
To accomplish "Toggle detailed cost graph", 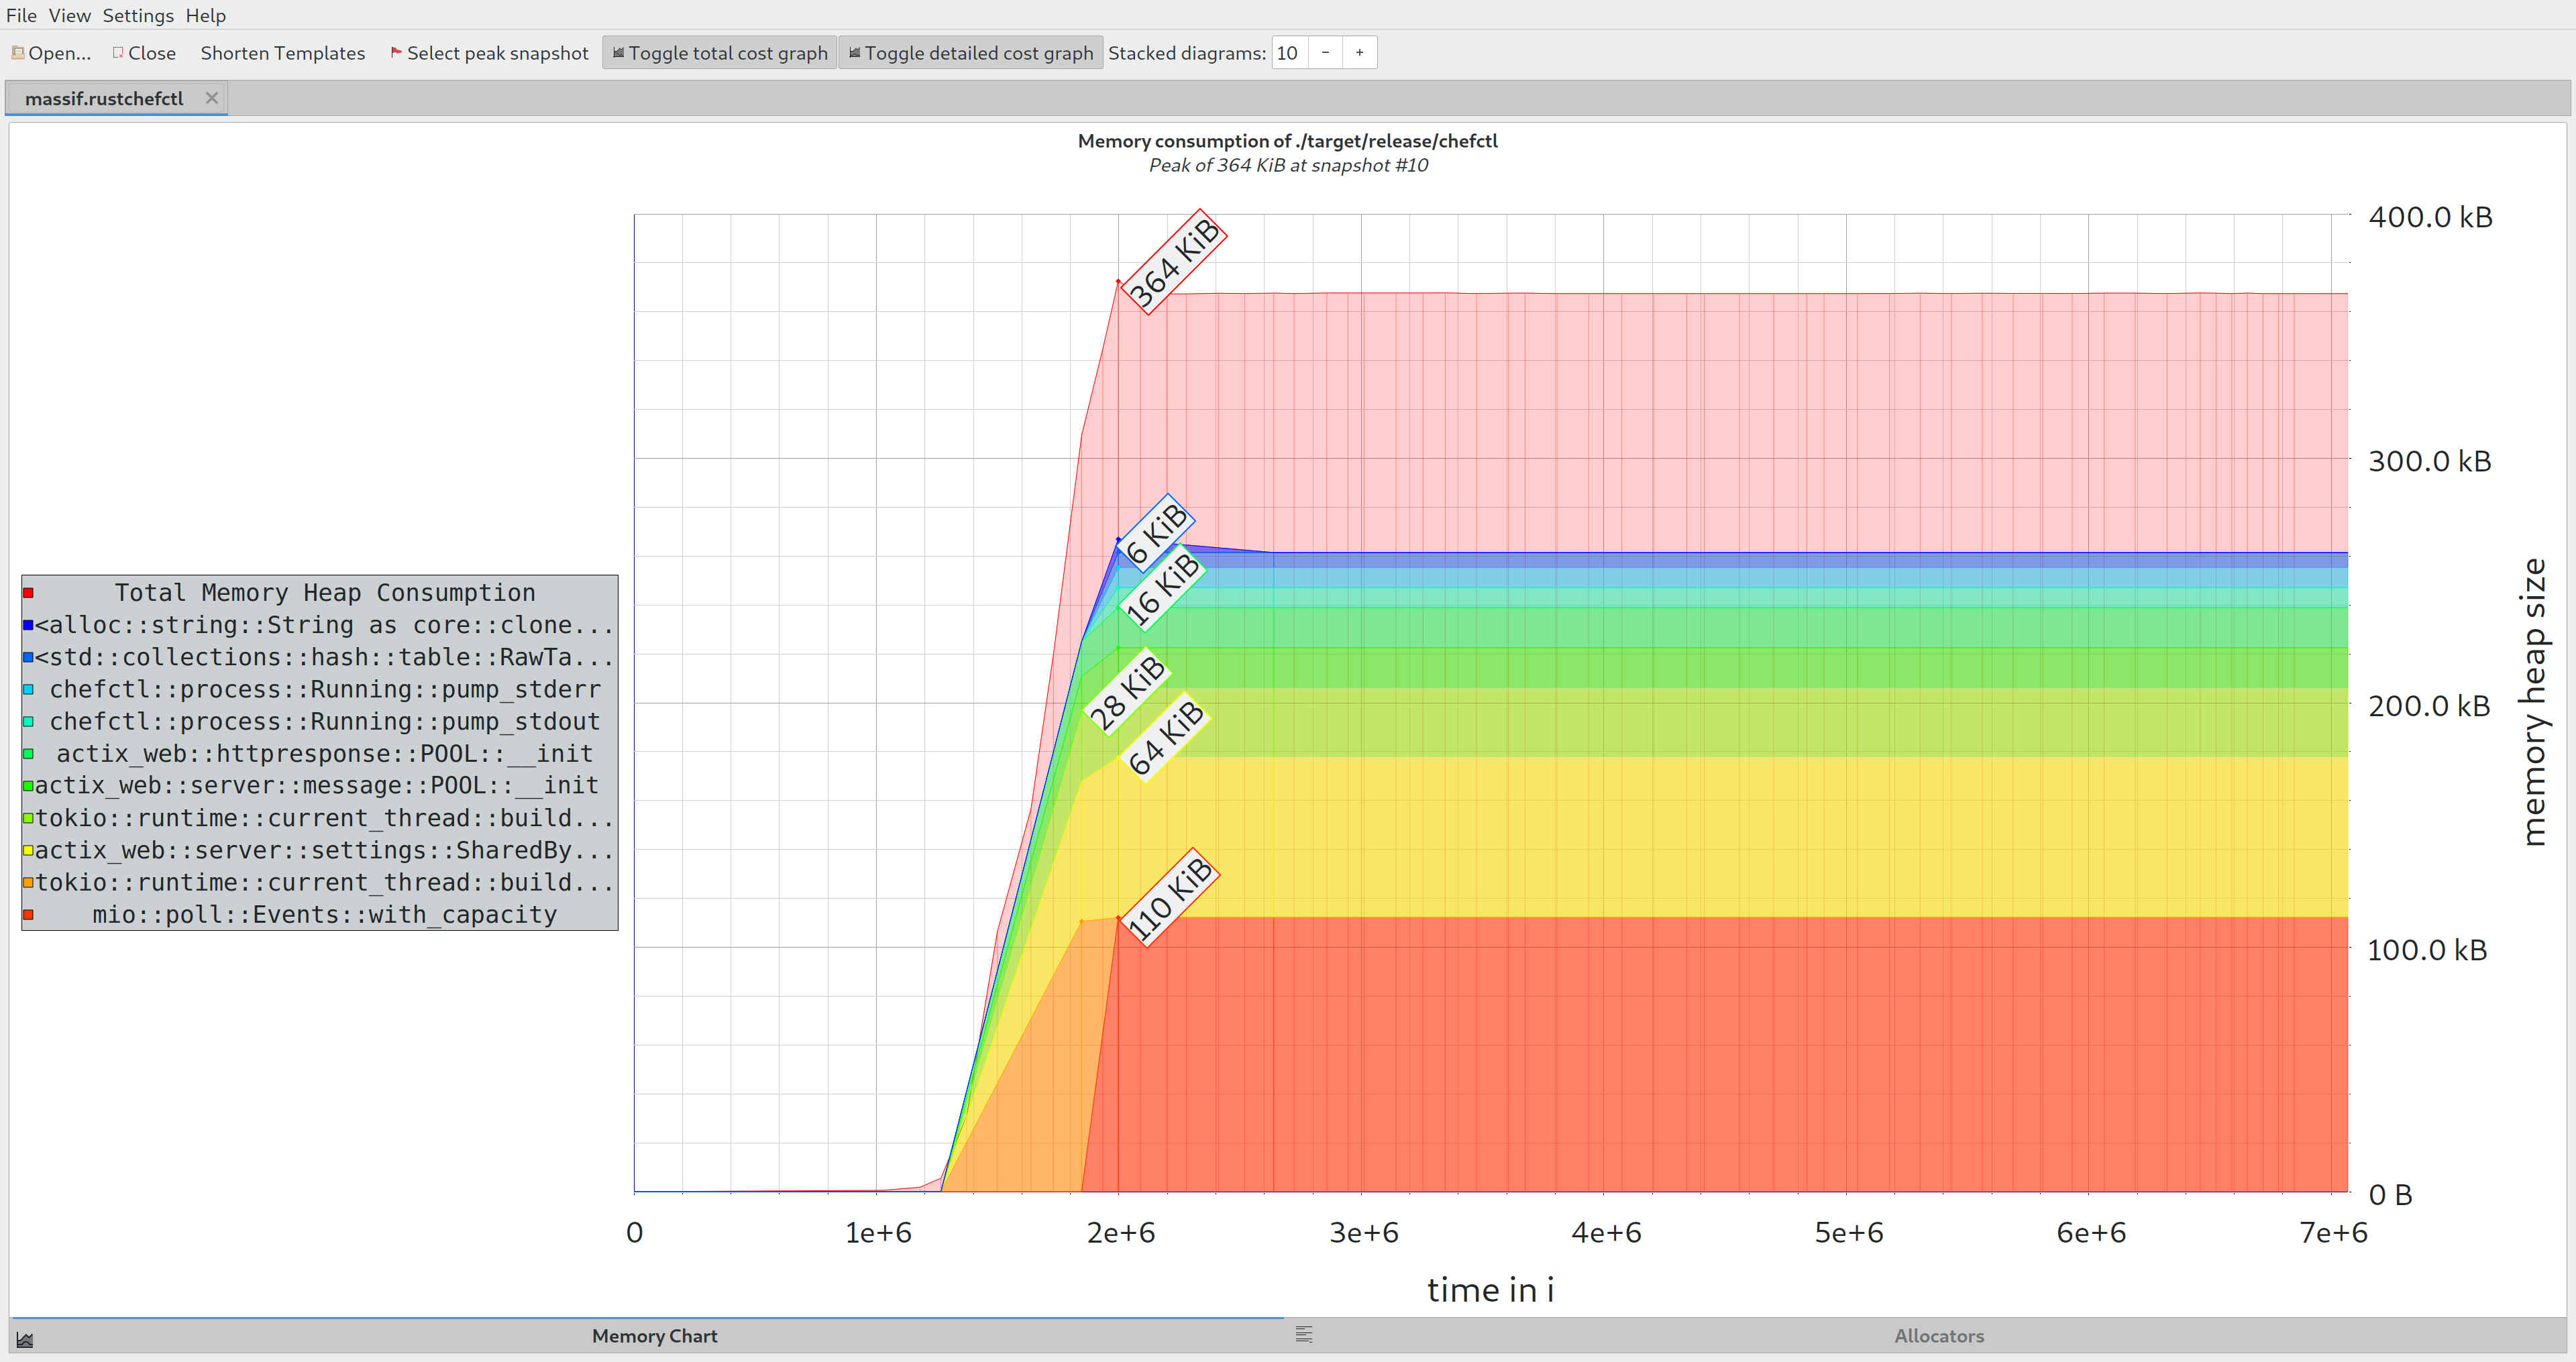I will (970, 53).
